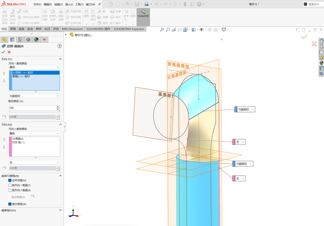The image size is (324, 226).
Task: Click the Print icon in the title bar
Action: [x=146, y=4]
